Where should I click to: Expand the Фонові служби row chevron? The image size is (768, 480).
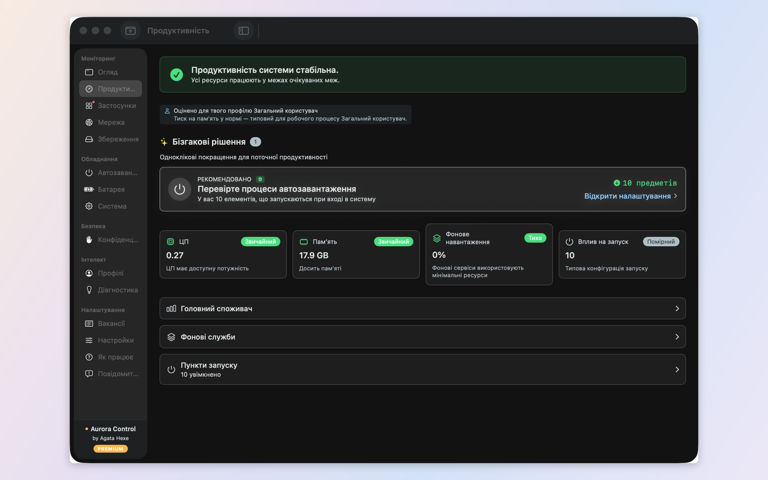(677, 337)
